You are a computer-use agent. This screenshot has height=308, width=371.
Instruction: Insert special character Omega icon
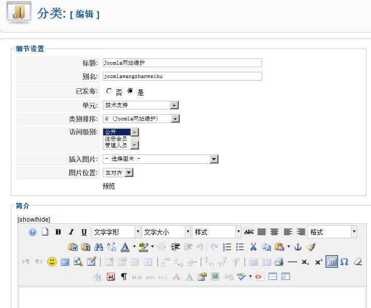pos(344,262)
